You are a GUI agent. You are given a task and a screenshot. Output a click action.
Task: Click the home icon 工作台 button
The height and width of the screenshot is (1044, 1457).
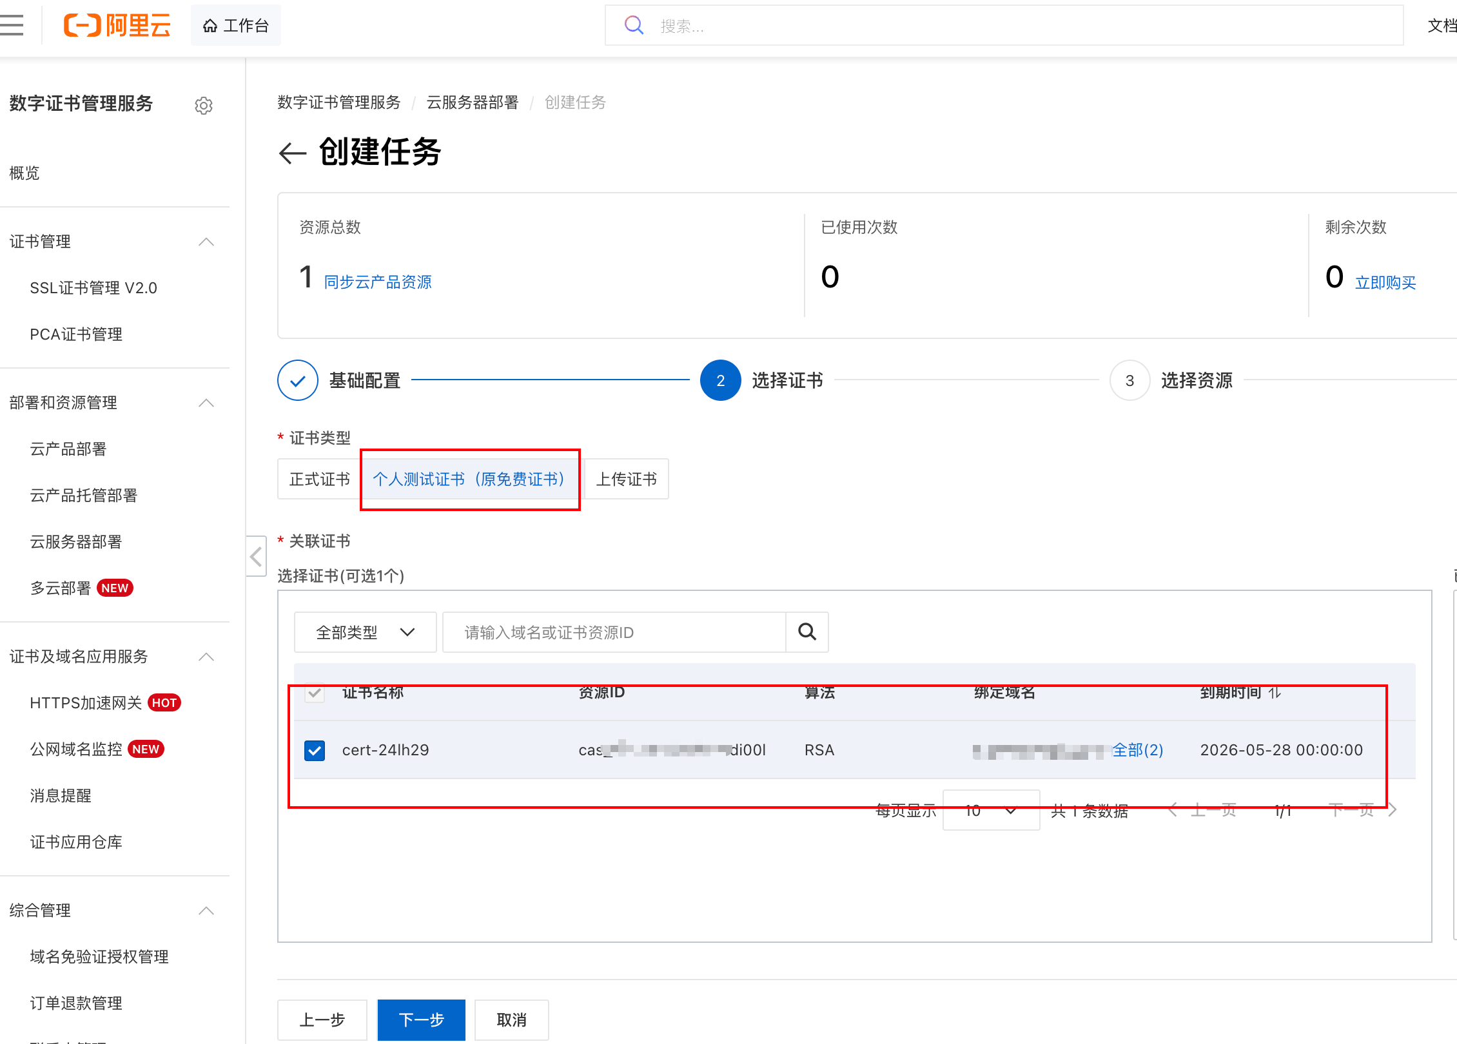(235, 25)
